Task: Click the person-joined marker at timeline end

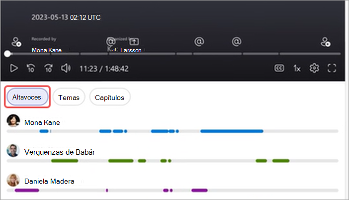Action: 326,42
